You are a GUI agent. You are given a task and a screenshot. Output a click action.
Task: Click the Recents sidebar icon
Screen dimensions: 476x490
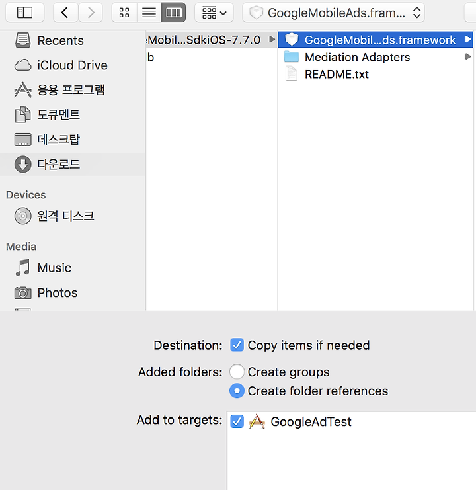[22, 40]
